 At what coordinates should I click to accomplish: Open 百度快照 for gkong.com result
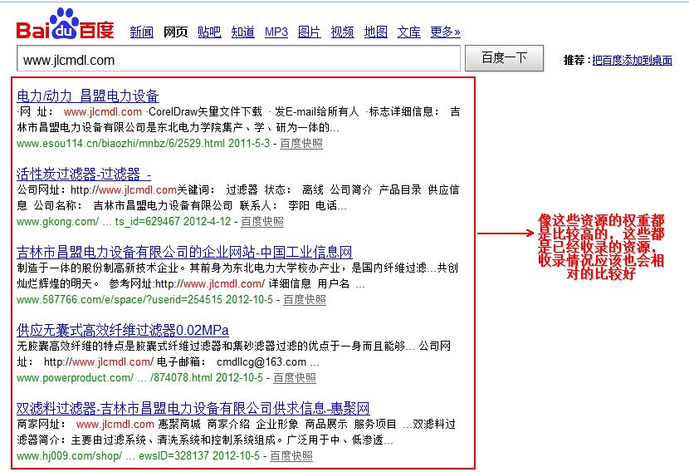point(262,222)
